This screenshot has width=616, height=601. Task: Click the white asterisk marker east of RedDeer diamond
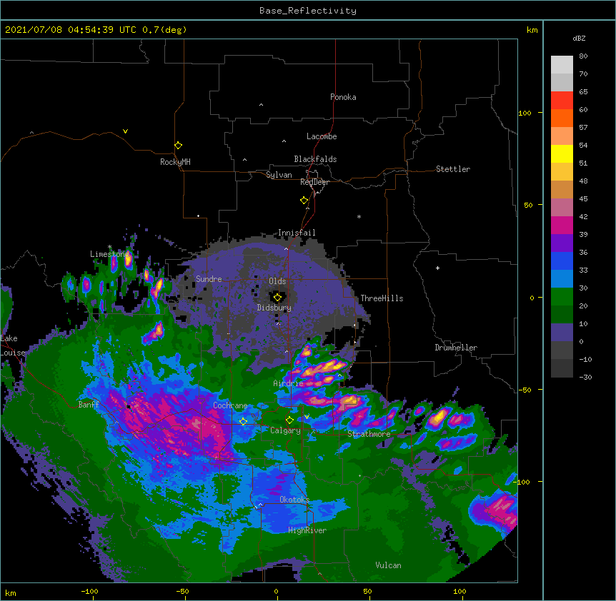359,217
